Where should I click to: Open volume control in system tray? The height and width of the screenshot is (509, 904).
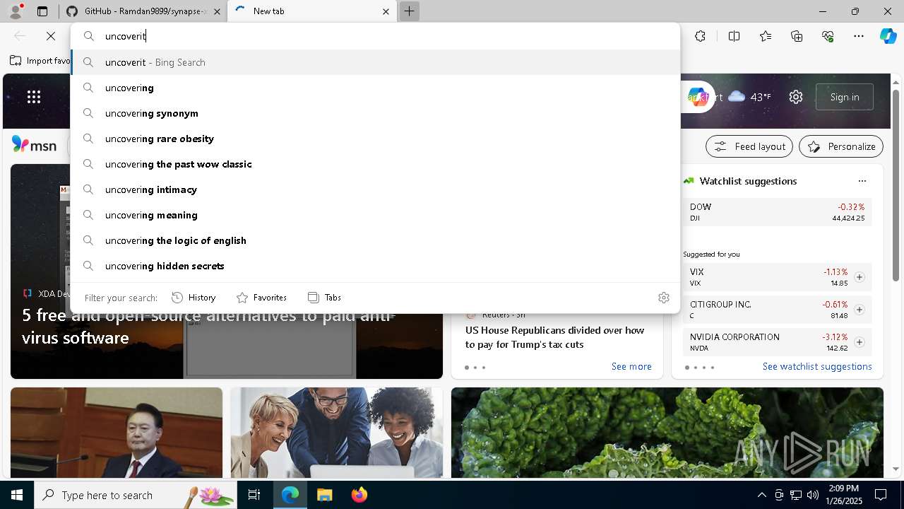(x=812, y=495)
